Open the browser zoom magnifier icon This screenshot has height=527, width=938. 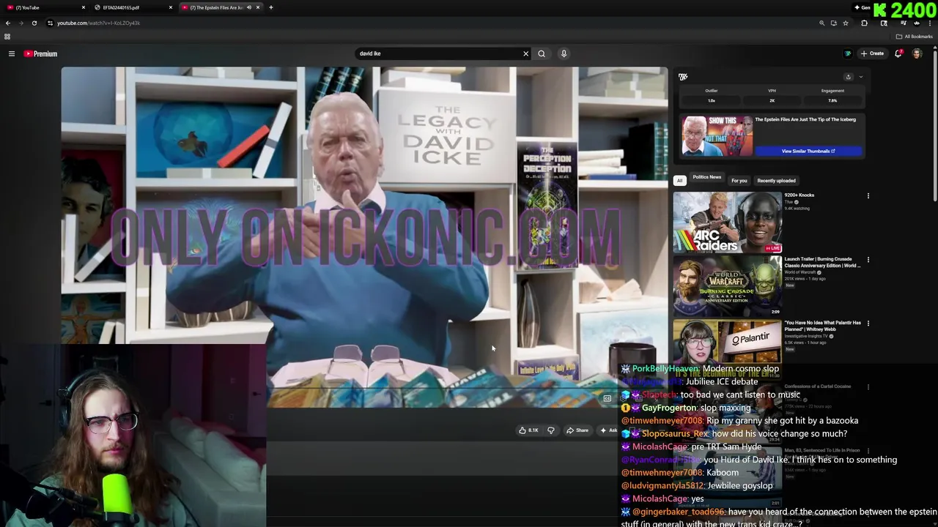(x=821, y=23)
